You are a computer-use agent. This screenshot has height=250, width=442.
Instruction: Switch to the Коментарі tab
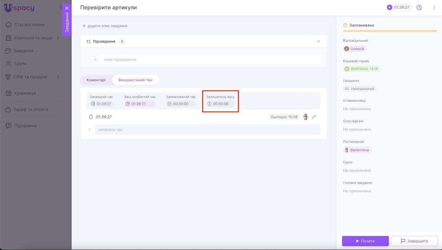coord(96,80)
